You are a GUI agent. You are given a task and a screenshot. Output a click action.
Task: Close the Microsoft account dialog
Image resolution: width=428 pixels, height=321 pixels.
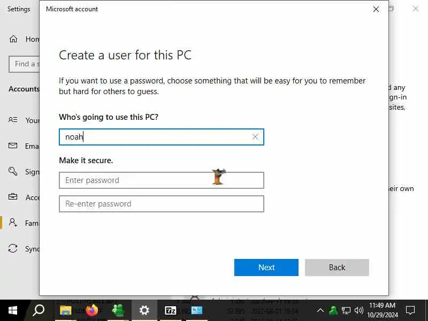click(376, 9)
